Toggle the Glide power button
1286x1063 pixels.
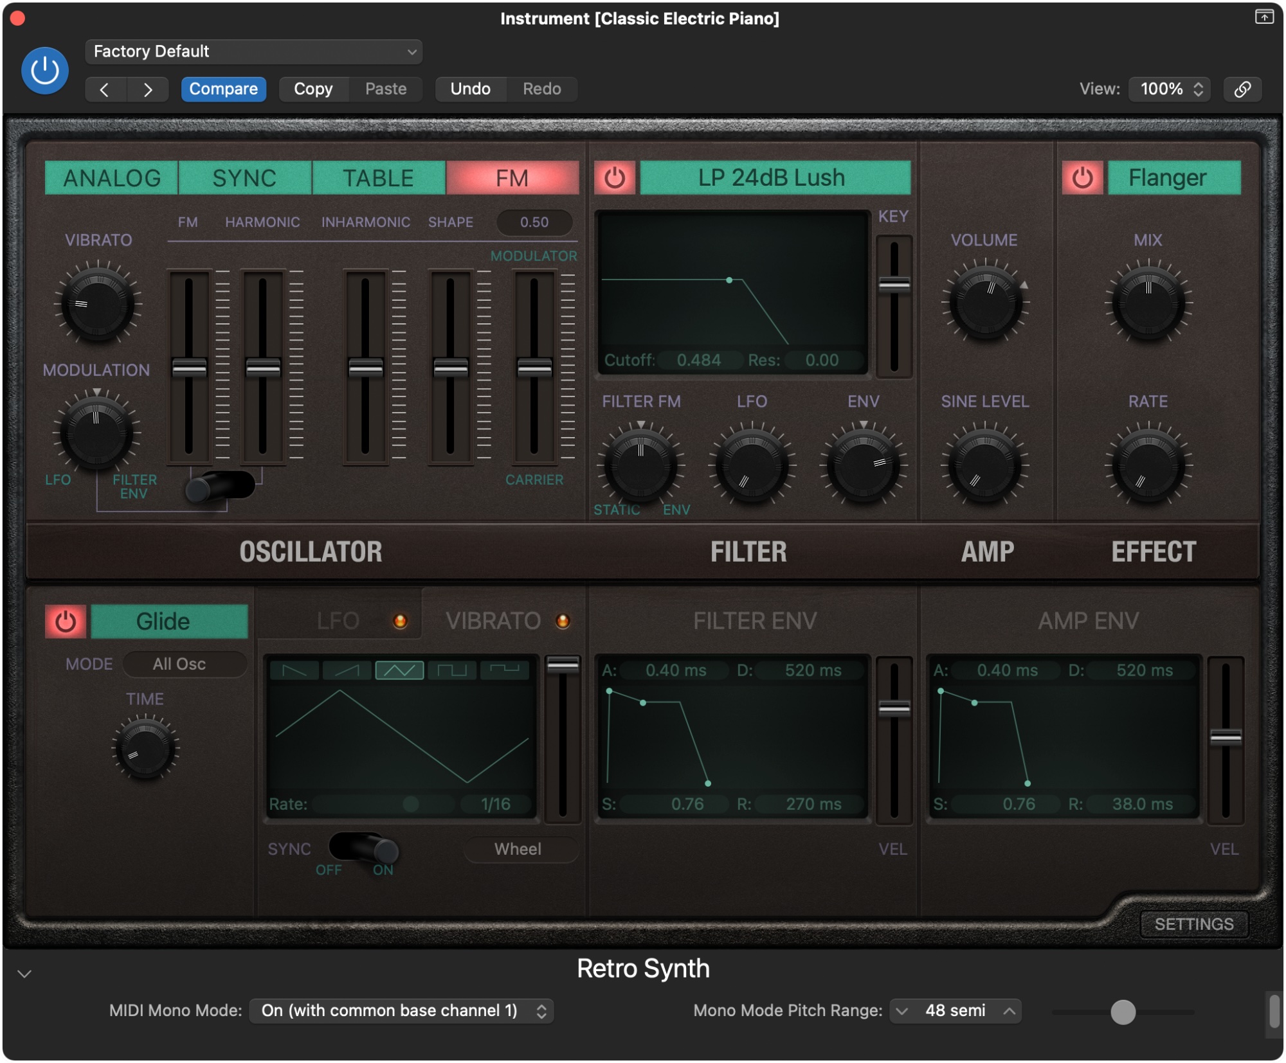66,621
